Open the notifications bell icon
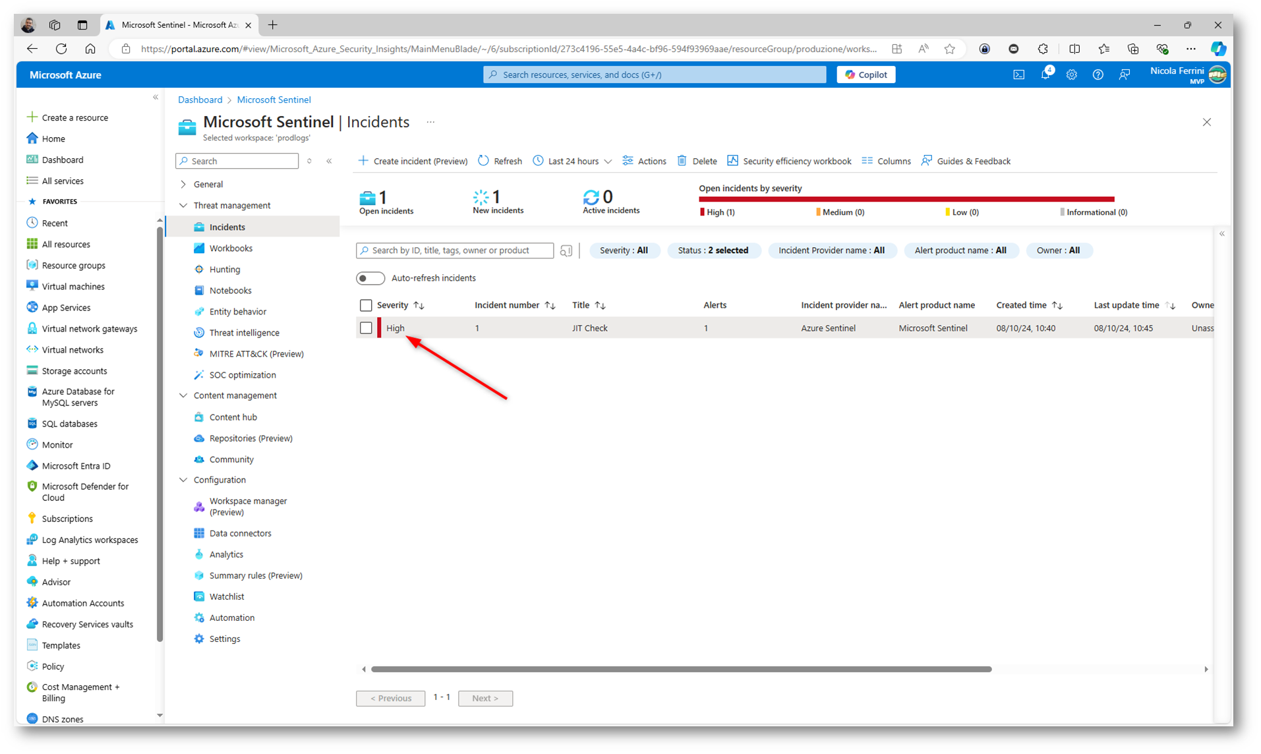The image size is (1261, 754). click(x=1045, y=74)
